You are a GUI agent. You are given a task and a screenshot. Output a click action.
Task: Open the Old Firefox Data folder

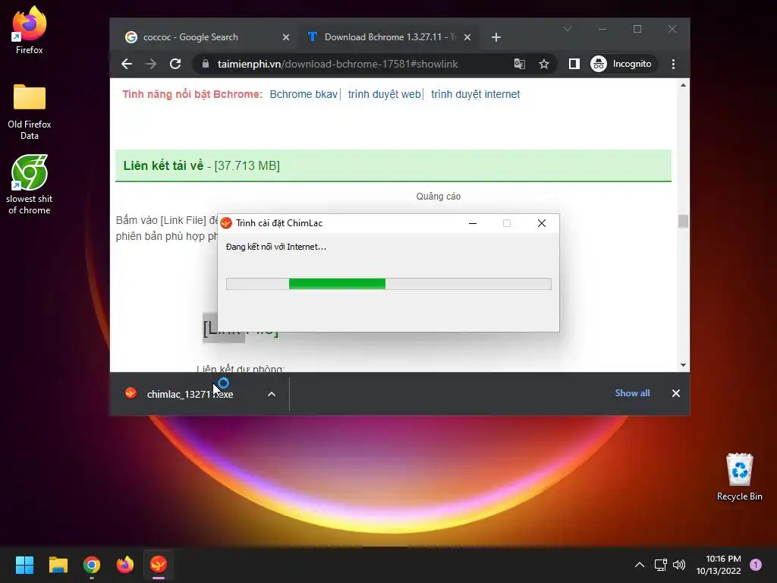point(30,112)
